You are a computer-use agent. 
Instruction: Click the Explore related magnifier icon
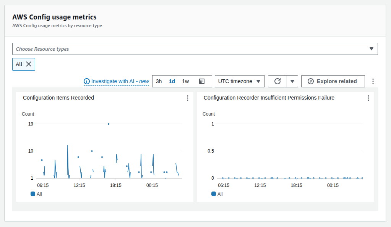click(x=312, y=81)
